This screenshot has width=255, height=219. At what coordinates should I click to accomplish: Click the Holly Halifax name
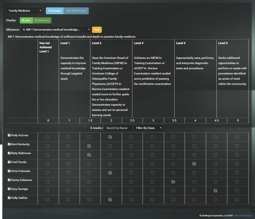click(x=19, y=198)
